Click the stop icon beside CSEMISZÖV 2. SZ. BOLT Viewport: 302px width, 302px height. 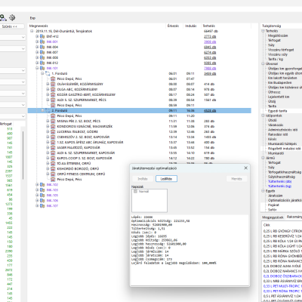tap(53, 137)
